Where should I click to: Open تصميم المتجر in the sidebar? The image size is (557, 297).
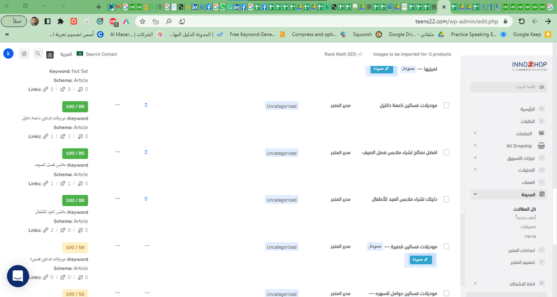[x=523, y=262]
